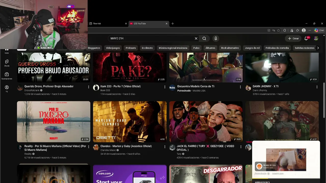Open the Modelo channel logo
This screenshot has height=183, width=326.
click(172, 88)
